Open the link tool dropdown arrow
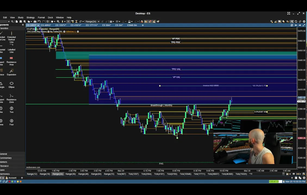307x195 pixels. (83, 21)
